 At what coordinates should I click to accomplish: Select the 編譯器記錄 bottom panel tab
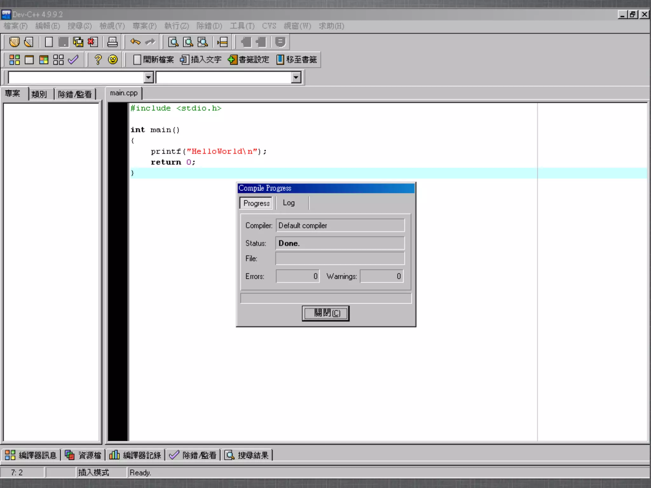tap(136, 455)
